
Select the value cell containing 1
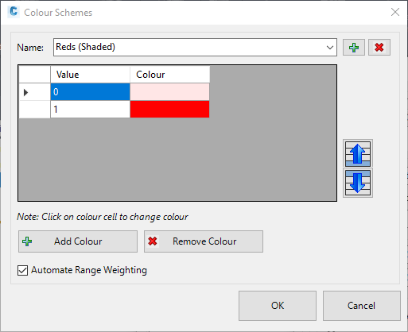click(90, 109)
